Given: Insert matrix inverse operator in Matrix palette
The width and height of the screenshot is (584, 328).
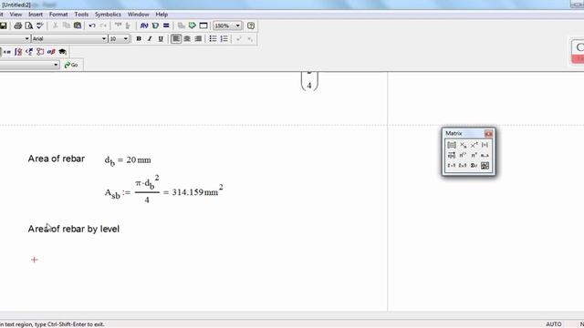Looking at the screenshot, I should [x=474, y=145].
